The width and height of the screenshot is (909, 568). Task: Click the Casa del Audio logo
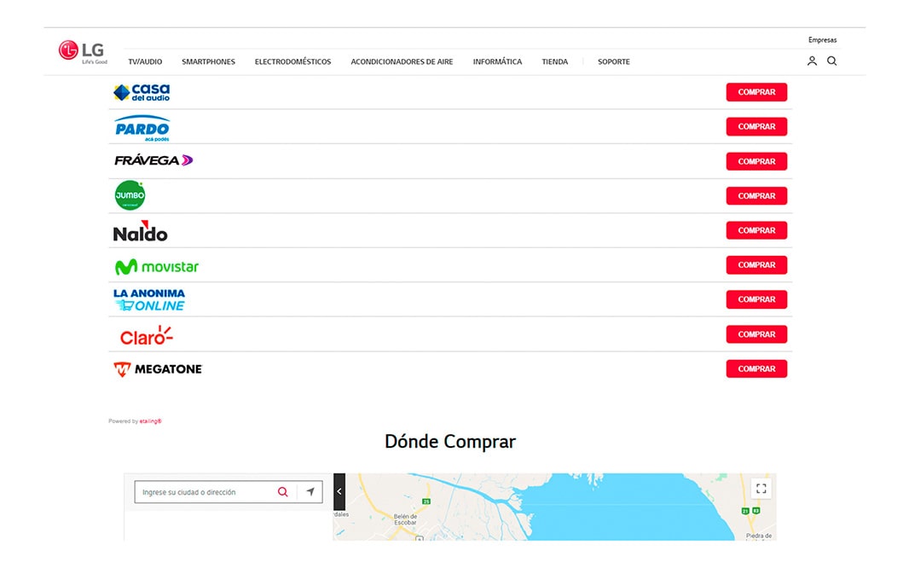[x=142, y=92]
